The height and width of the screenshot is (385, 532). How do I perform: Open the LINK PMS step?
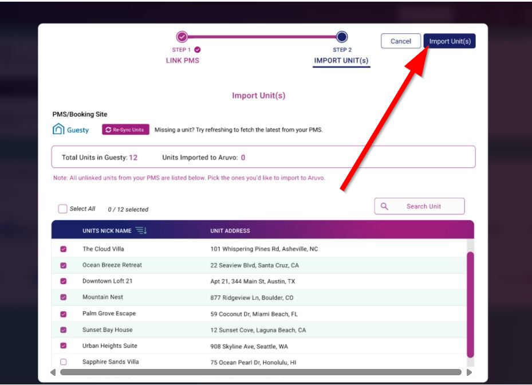(182, 60)
